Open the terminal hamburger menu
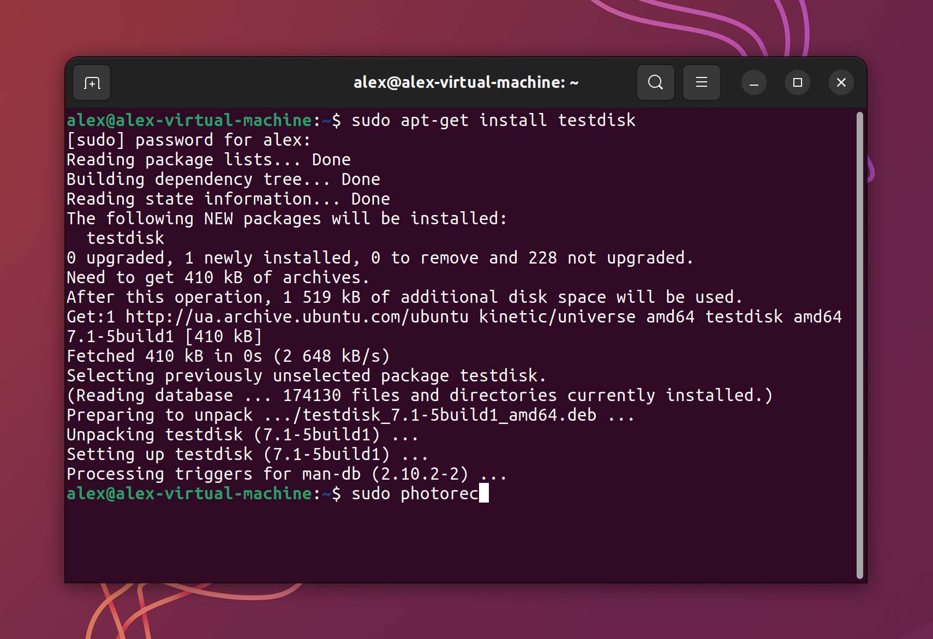Image resolution: width=933 pixels, height=639 pixels. point(701,82)
